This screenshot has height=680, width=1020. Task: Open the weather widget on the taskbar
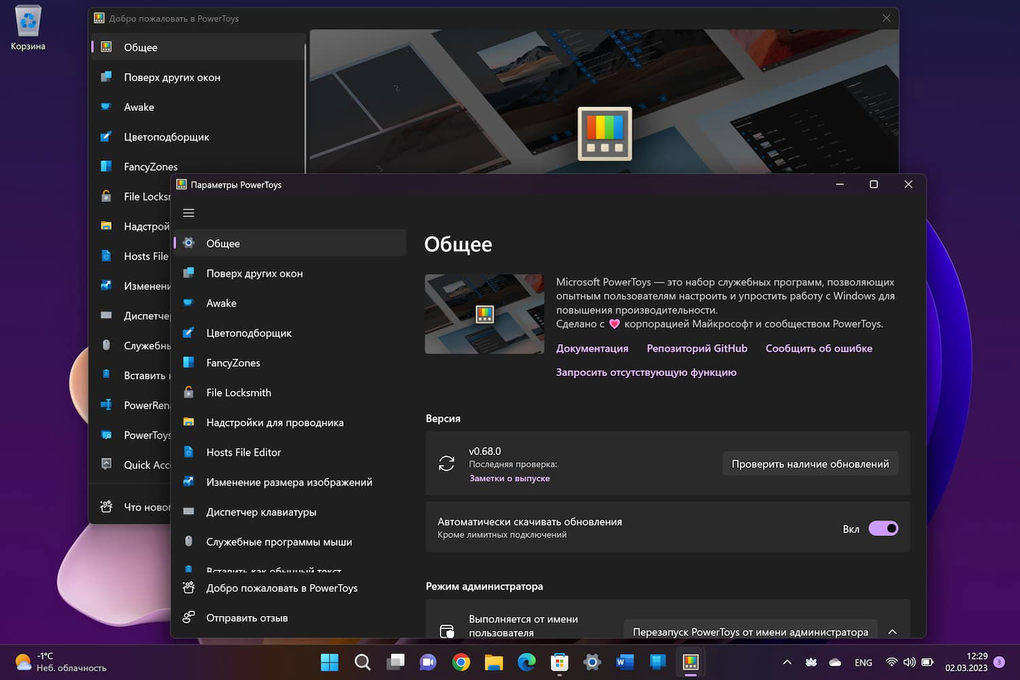tap(61, 662)
